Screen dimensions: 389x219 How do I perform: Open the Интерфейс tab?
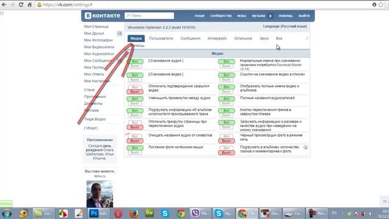(217, 38)
